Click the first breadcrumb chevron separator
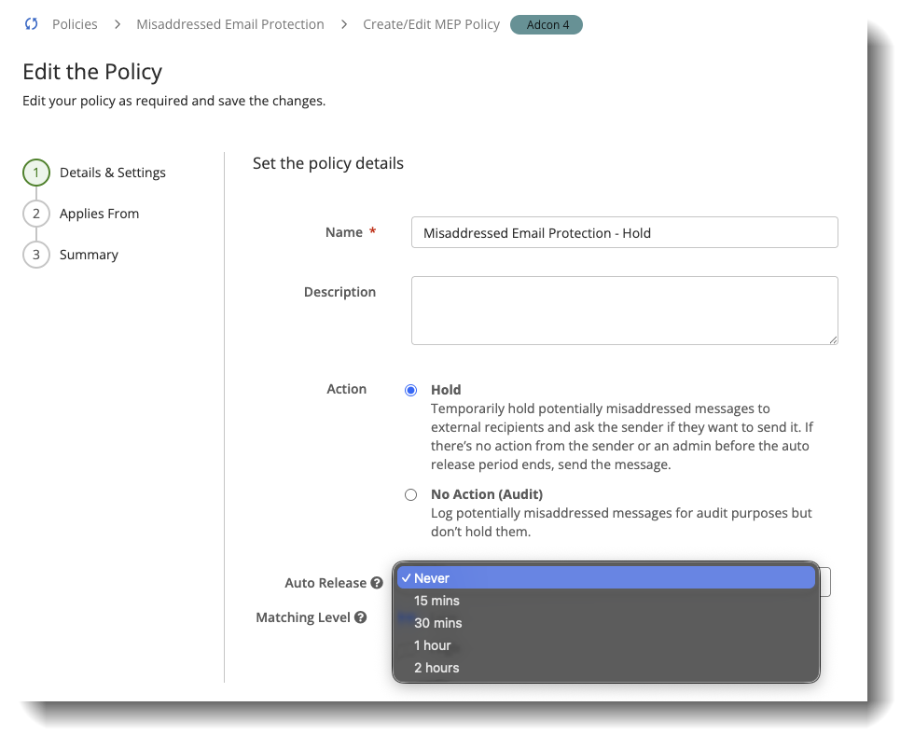Viewport: 914px width, 748px height. tap(118, 24)
